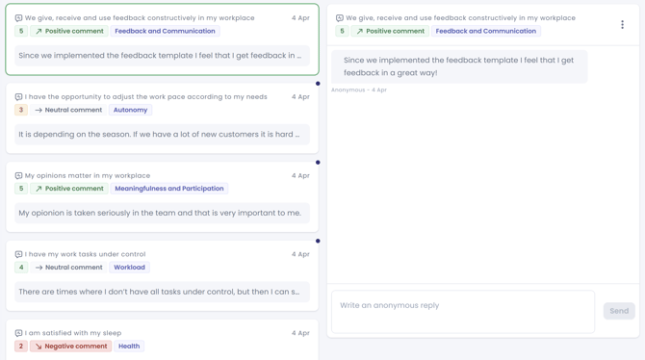Click comment icon in the detail panel header

[340, 18]
